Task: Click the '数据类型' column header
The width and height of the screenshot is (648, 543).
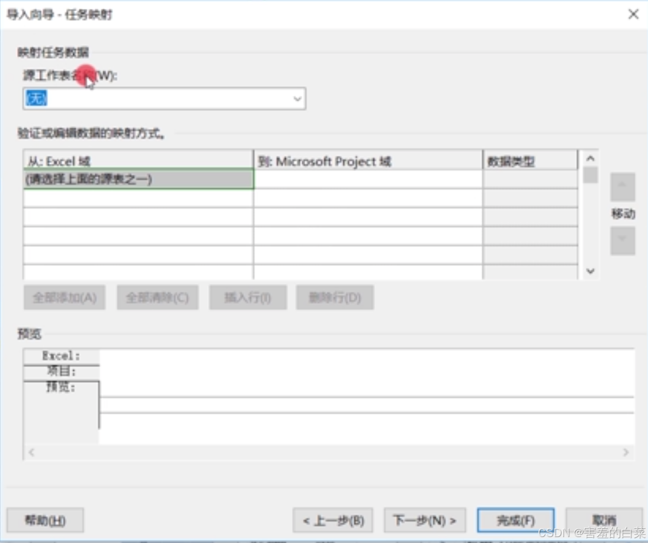Action: click(x=530, y=161)
